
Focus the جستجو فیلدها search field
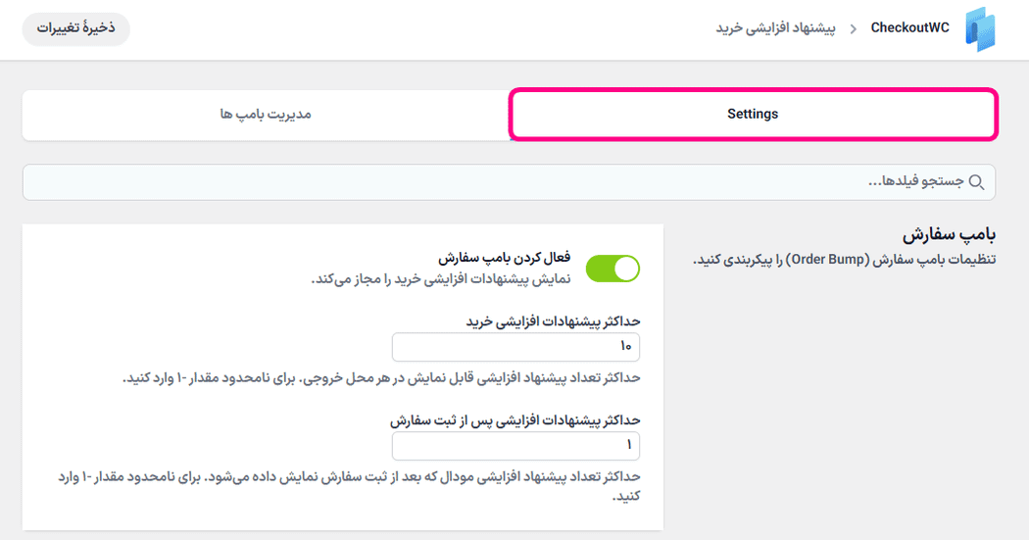click(x=510, y=181)
